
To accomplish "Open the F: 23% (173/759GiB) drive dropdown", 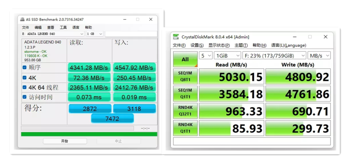I will (x=274, y=56).
